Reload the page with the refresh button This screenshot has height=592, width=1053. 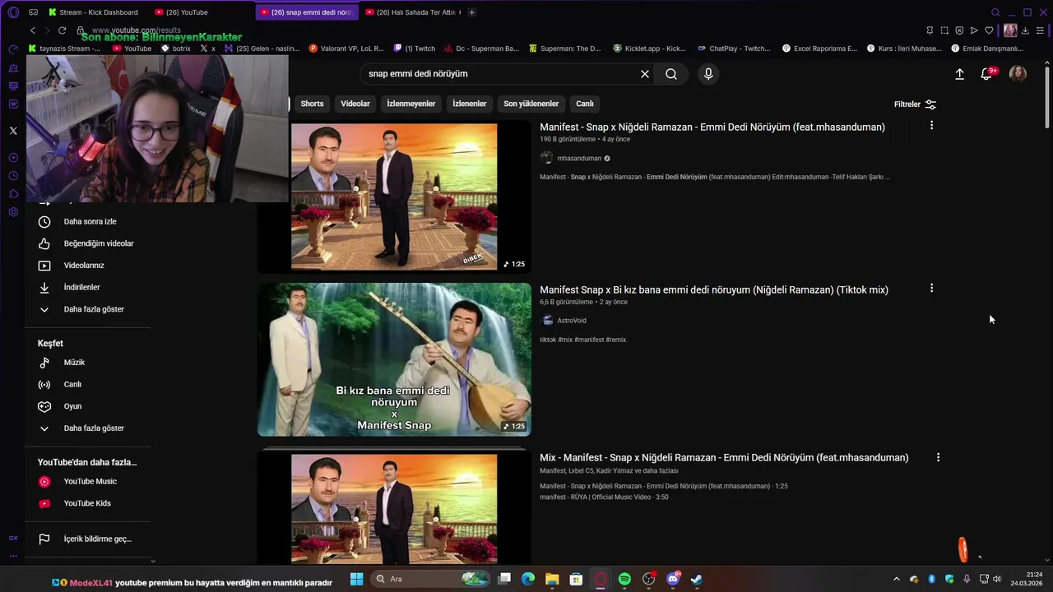pyautogui.click(x=62, y=30)
